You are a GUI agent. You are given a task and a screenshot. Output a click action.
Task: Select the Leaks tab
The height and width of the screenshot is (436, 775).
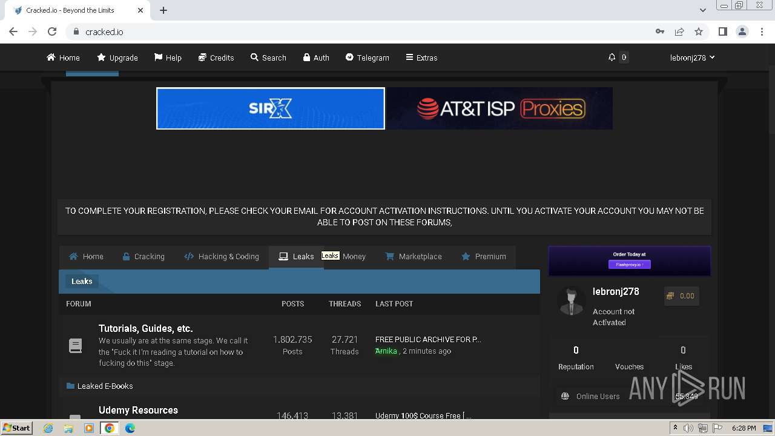click(296, 257)
